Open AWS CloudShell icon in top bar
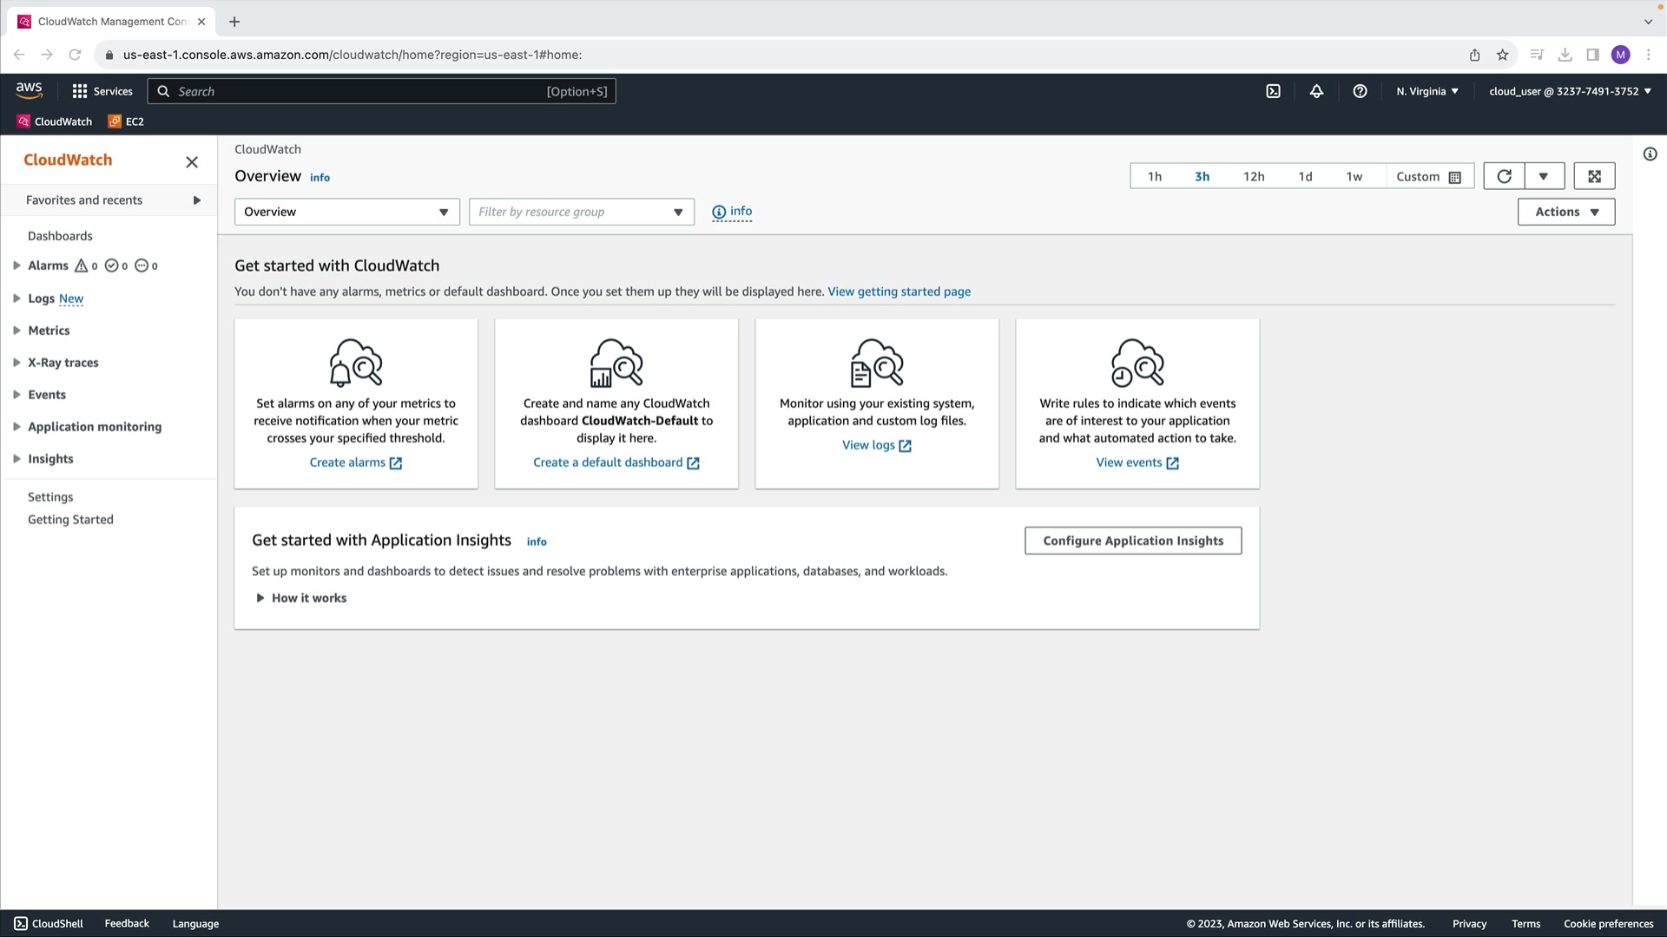This screenshot has height=937, width=1667. point(1273,91)
